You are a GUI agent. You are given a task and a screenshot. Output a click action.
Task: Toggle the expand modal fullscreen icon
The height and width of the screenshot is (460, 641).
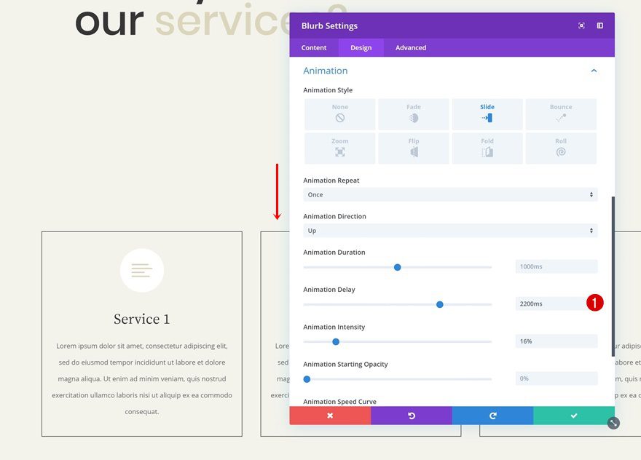[x=581, y=25]
